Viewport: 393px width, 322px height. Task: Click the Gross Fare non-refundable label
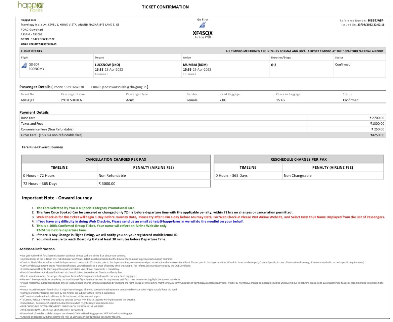tap(52, 135)
